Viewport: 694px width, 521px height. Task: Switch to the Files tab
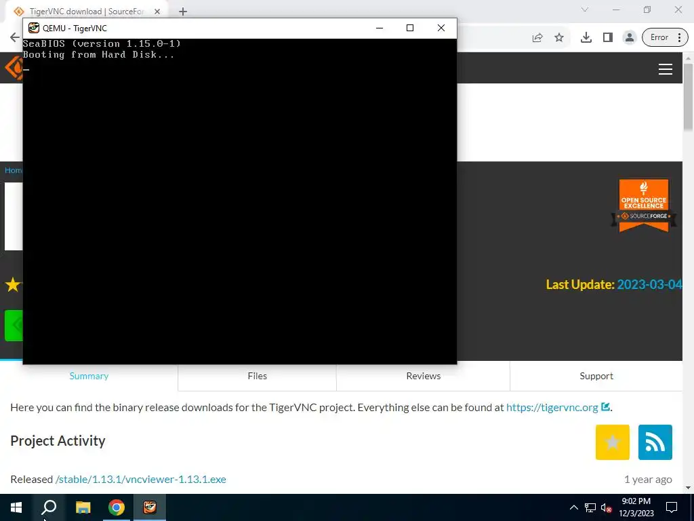point(257,376)
